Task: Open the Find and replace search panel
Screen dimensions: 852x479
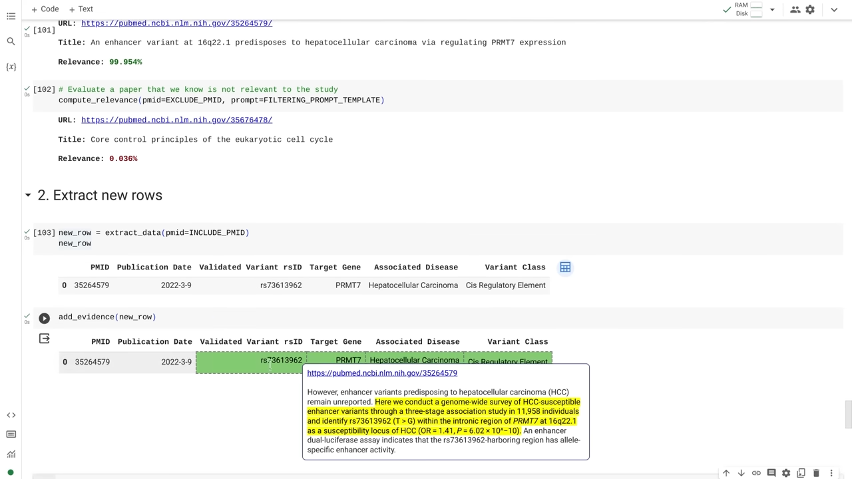Action: [11, 41]
